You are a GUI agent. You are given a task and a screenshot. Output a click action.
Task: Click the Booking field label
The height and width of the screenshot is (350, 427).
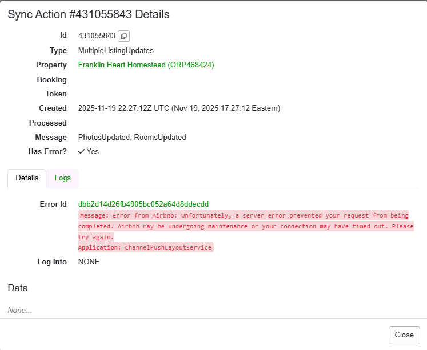pyautogui.click(x=51, y=79)
